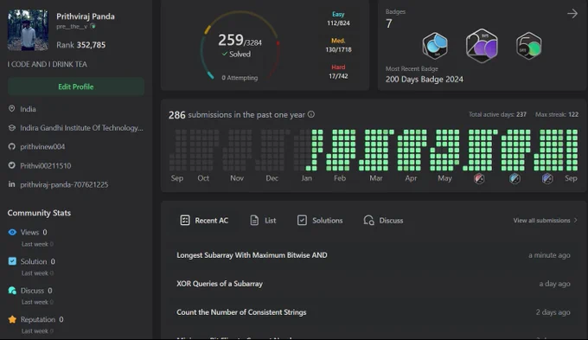Click the Reputation star icon

tap(12, 319)
